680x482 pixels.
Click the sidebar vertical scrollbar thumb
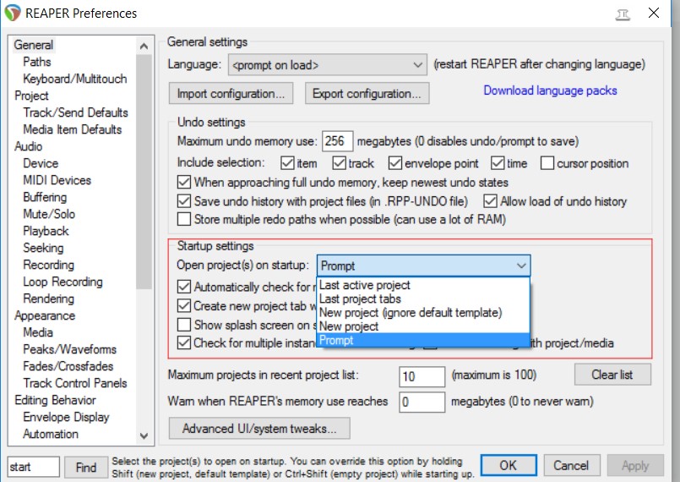144,172
